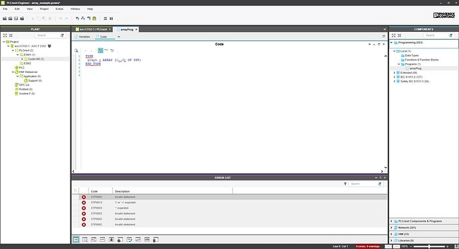Collapse the axc-f-2152-1 controller node
Viewport: 459px width, 249px height.
8,46
